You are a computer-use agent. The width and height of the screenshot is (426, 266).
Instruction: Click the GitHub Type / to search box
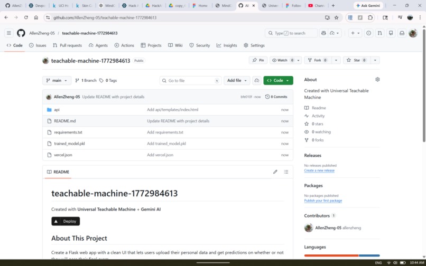[291, 33]
